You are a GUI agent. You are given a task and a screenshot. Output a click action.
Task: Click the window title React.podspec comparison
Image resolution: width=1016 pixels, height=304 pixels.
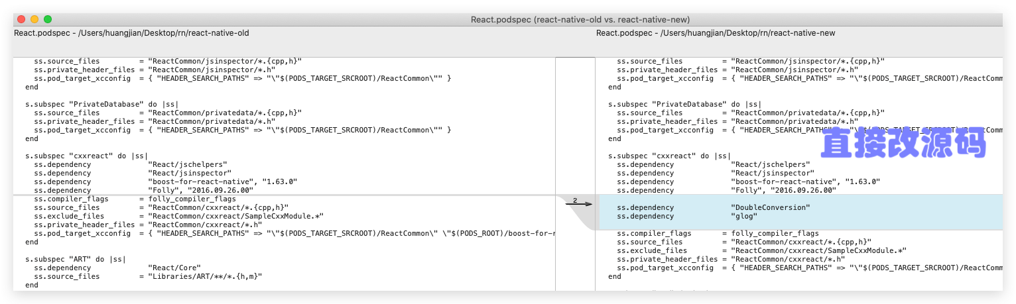coord(580,20)
